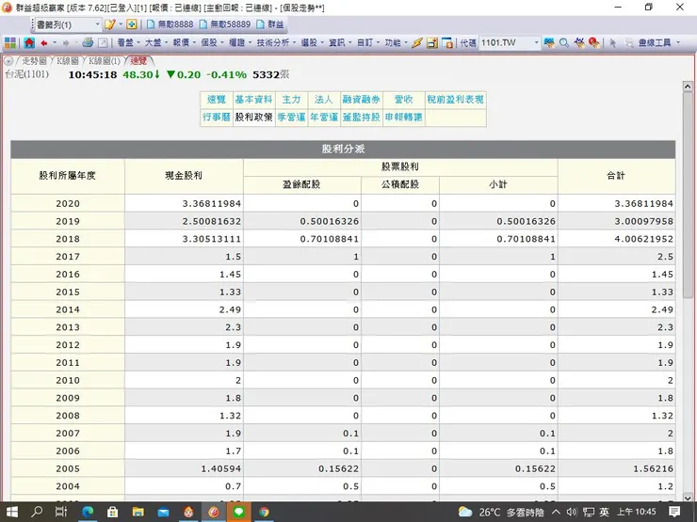
Task: Open the 技術分析 menu
Action: (277, 43)
